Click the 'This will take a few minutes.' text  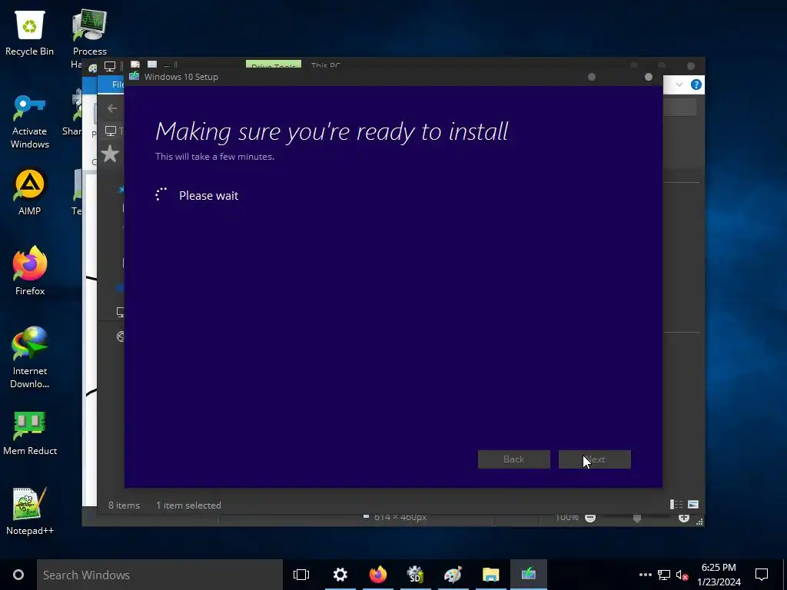pos(215,157)
